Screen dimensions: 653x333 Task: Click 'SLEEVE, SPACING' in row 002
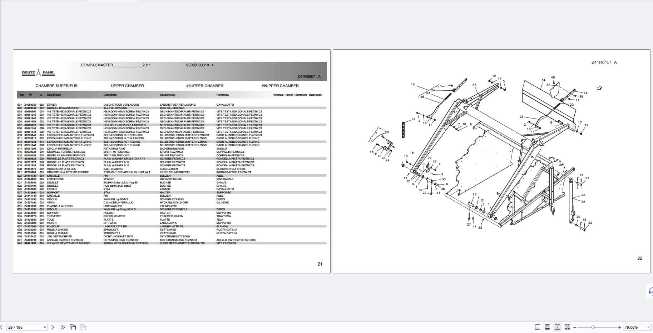tap(115, 108)
